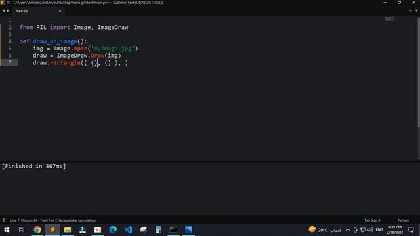The width and height of the screenshot is (420, 236).
Task: Open the Command Prompt taskbar icon
Action: pos(173,229)
